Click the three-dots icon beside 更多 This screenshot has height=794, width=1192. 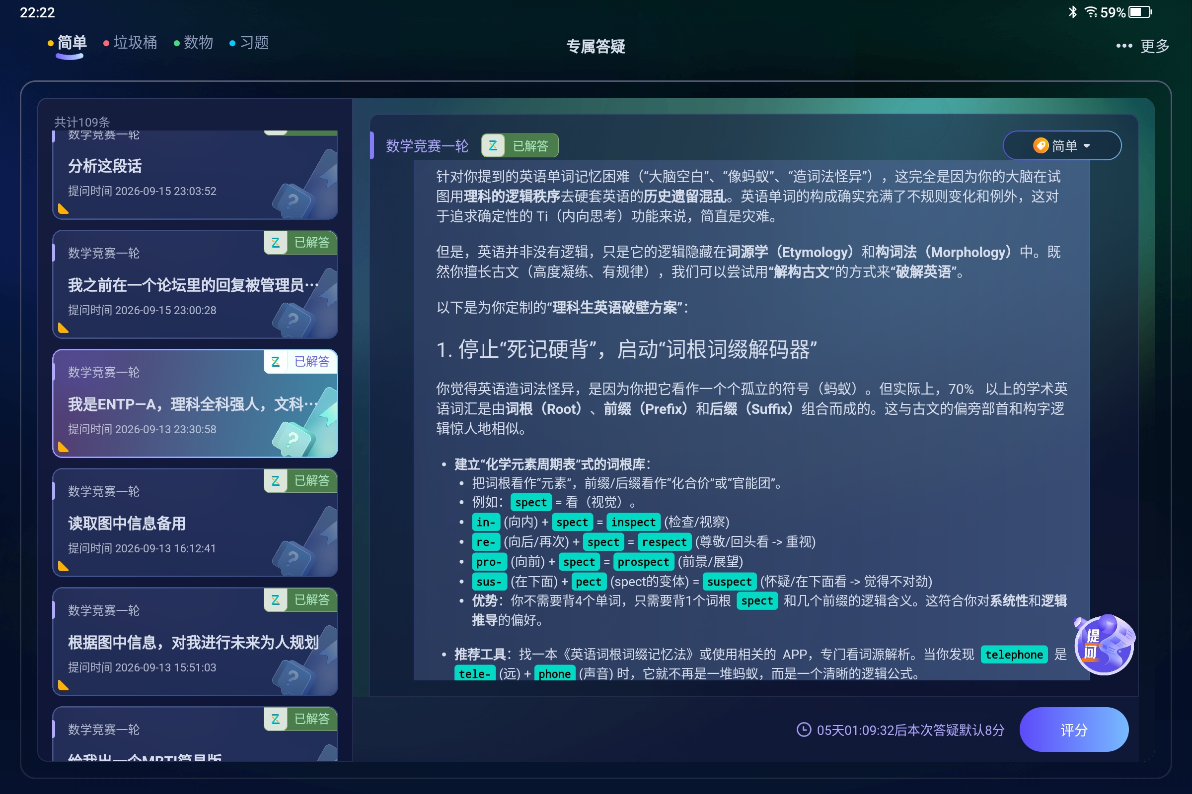pyautogui.click(x=1124, y=46)
